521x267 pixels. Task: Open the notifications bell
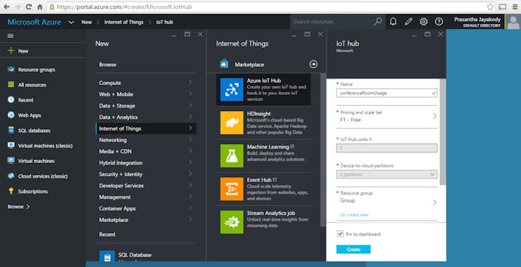393,22
